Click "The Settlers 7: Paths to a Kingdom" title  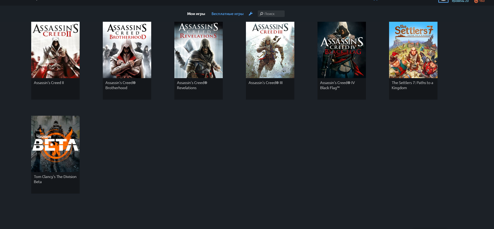coord(412,85)
